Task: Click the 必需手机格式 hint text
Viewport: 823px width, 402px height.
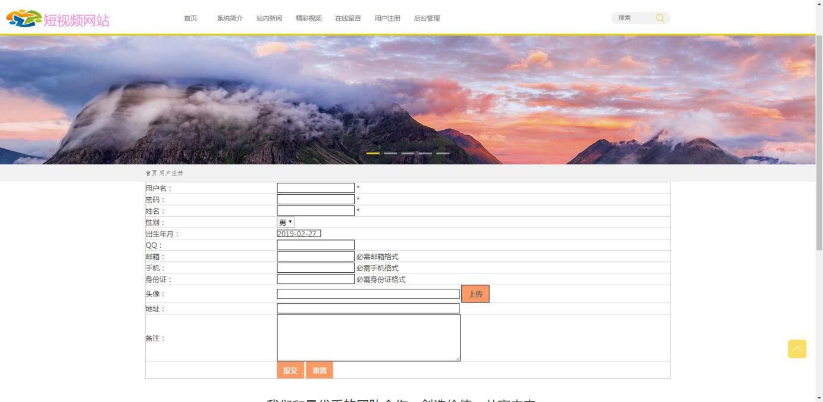Action: click(x=377, y=268)
